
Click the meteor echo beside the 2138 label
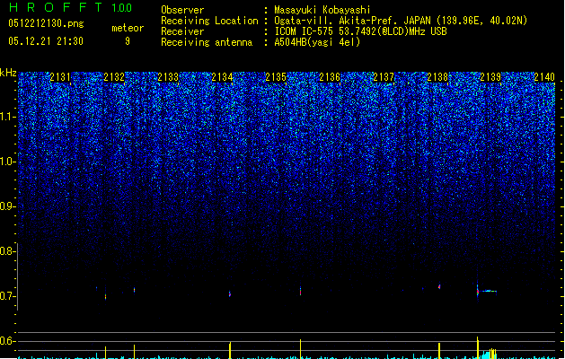click(x=439, y=286)
